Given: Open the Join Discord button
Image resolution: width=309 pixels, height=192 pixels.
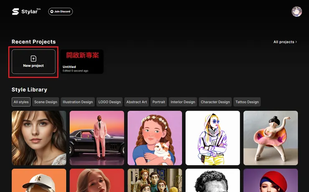Looking at the screenshot, I should [x=61, y=11].
